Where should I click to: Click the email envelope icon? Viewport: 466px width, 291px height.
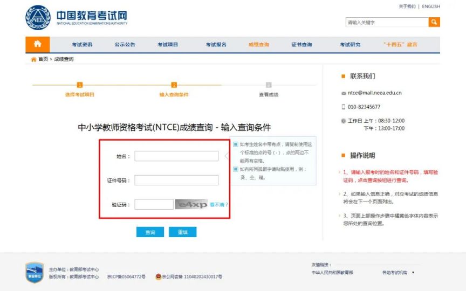pyautogui.click(x=344, y=93)
